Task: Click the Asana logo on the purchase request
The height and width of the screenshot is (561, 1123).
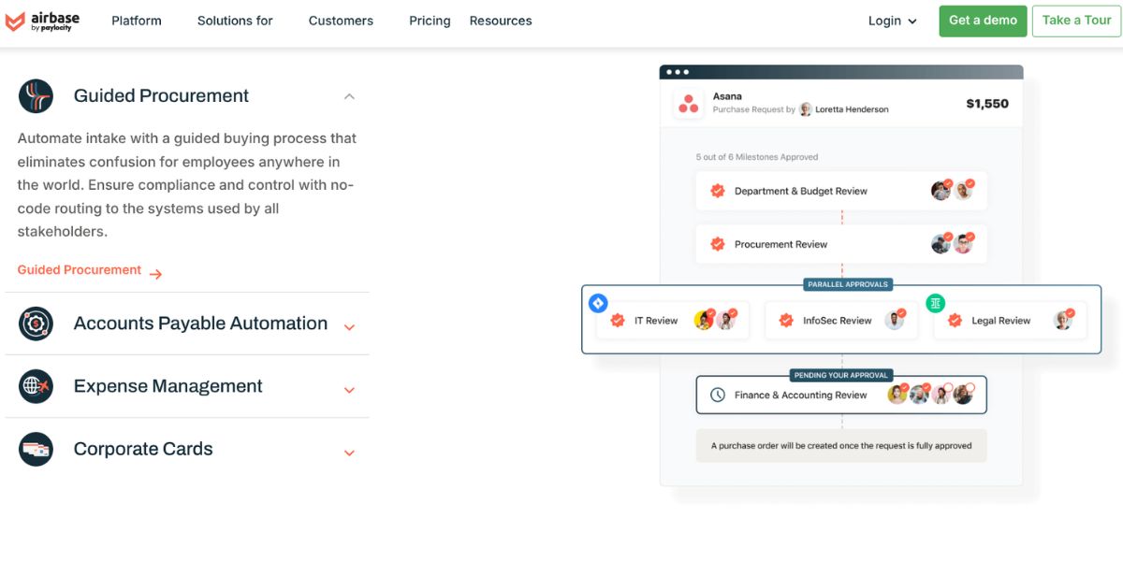Action: (x=688, y=105)
